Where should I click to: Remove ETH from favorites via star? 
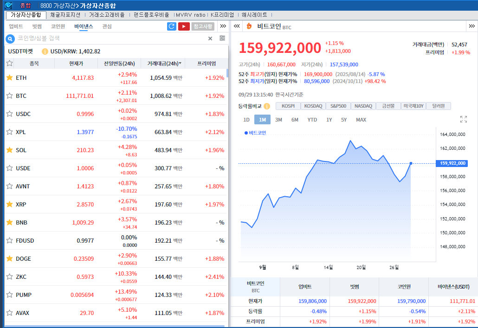coord(9,78)
